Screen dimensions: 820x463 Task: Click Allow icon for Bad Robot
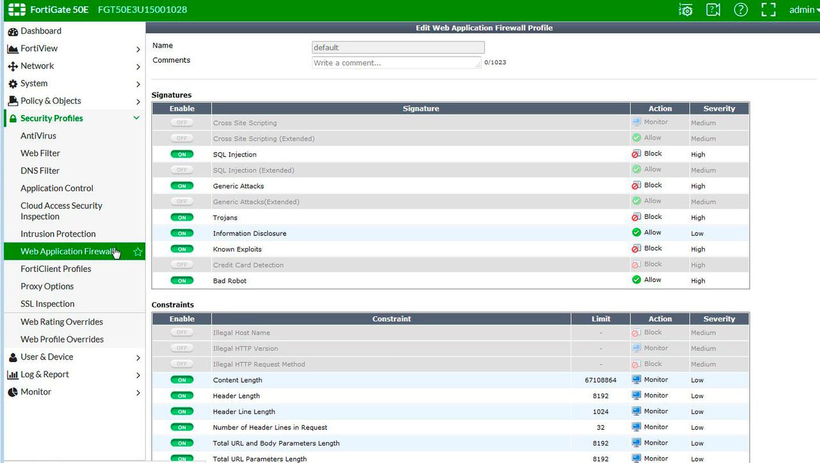pos(636,280)
